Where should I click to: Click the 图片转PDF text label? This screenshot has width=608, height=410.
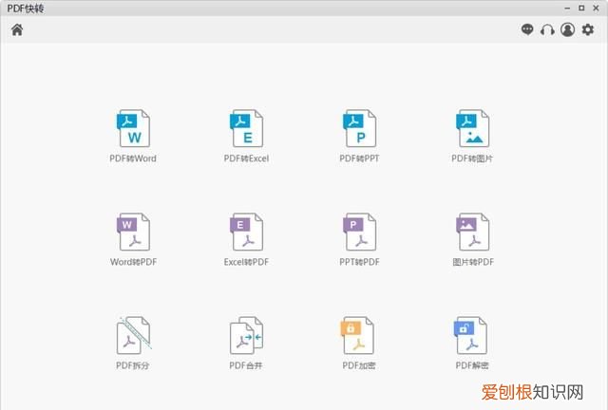point(473,262)
